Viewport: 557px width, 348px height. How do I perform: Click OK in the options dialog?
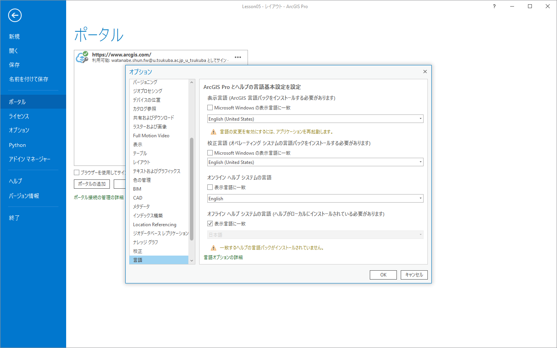click(x=383, y=275)
